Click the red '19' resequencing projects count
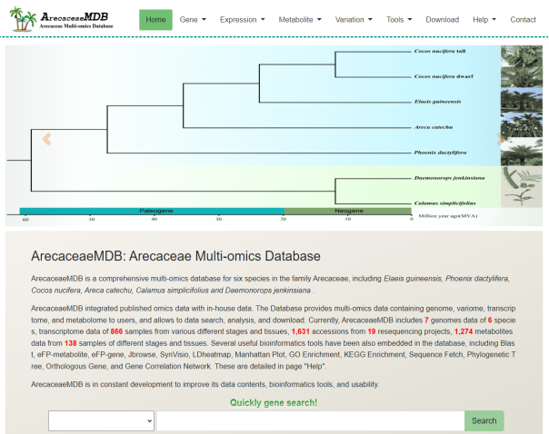 tap(372, 331)
